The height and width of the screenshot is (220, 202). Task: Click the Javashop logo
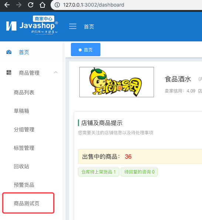coord(32,25)
